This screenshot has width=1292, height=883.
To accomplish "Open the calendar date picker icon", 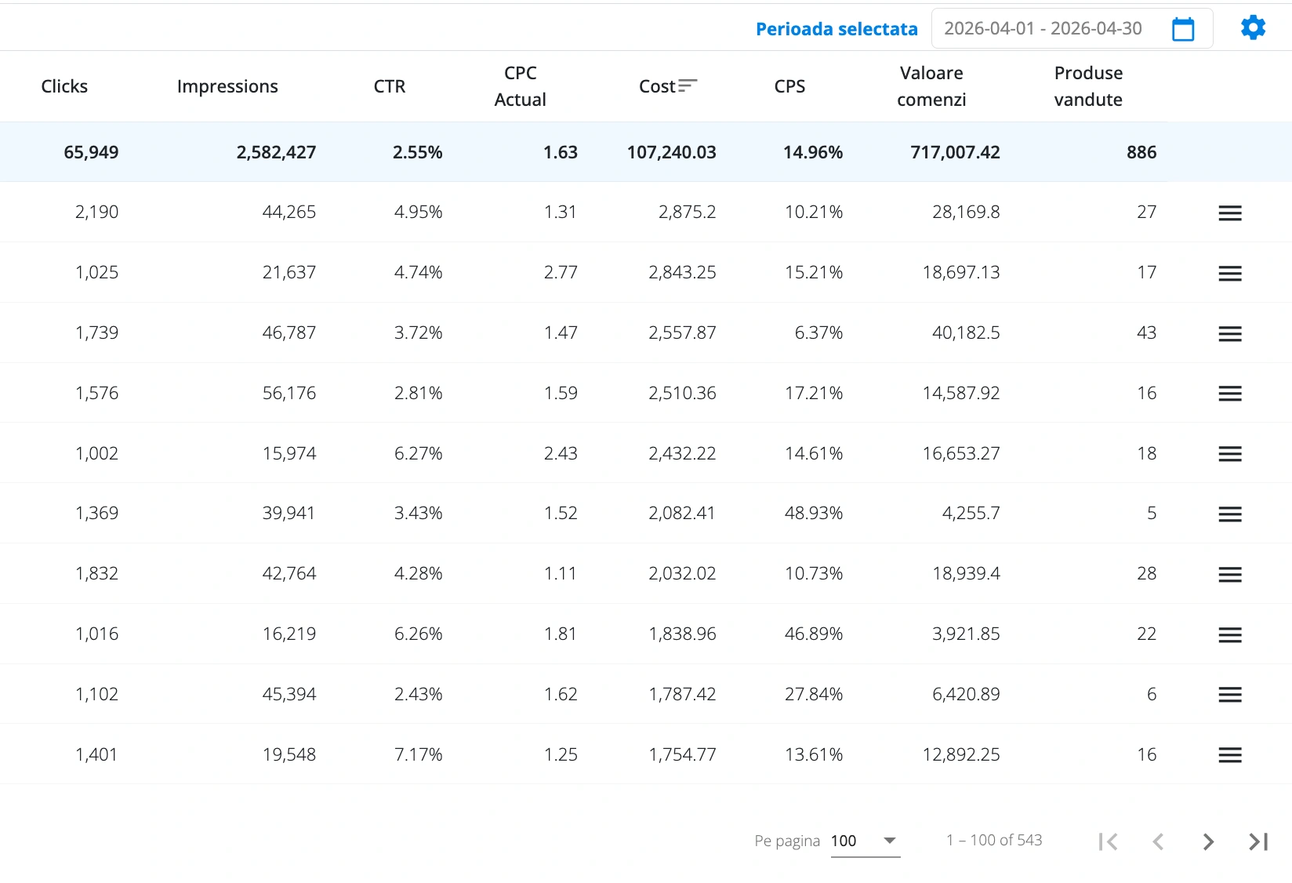I will [1182, 29].
